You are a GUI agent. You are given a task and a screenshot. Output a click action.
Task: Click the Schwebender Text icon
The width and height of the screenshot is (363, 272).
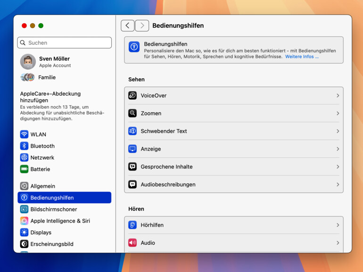[132, 131]
